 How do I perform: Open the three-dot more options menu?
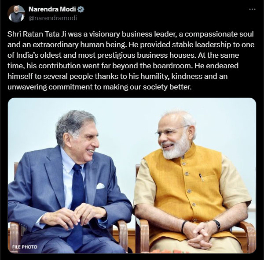click(252, 9)
